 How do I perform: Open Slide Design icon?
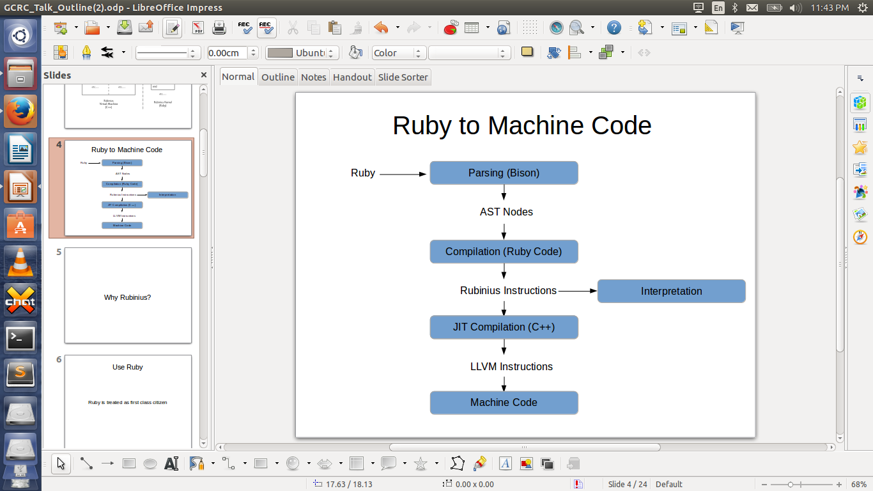pyautogui.click(x=711, y=27)
